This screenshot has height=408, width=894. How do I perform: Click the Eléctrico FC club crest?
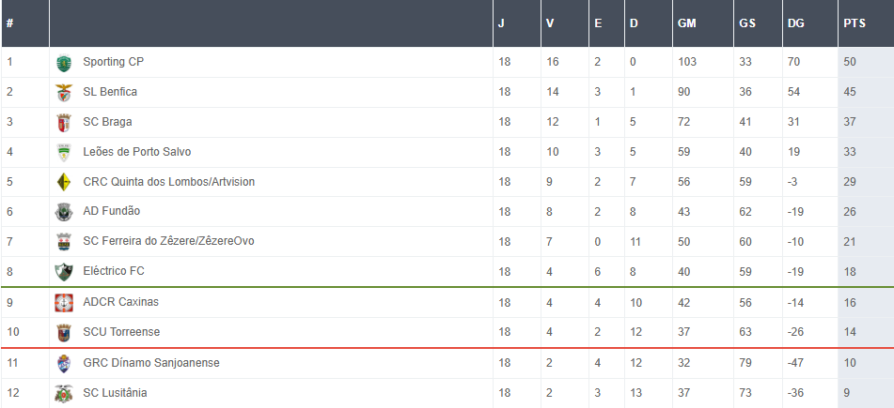(x=64, y=272)
